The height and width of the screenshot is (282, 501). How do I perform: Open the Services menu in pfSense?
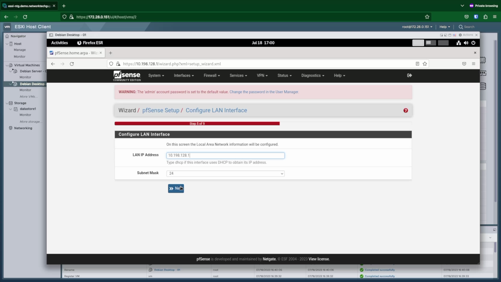point(238,75)
